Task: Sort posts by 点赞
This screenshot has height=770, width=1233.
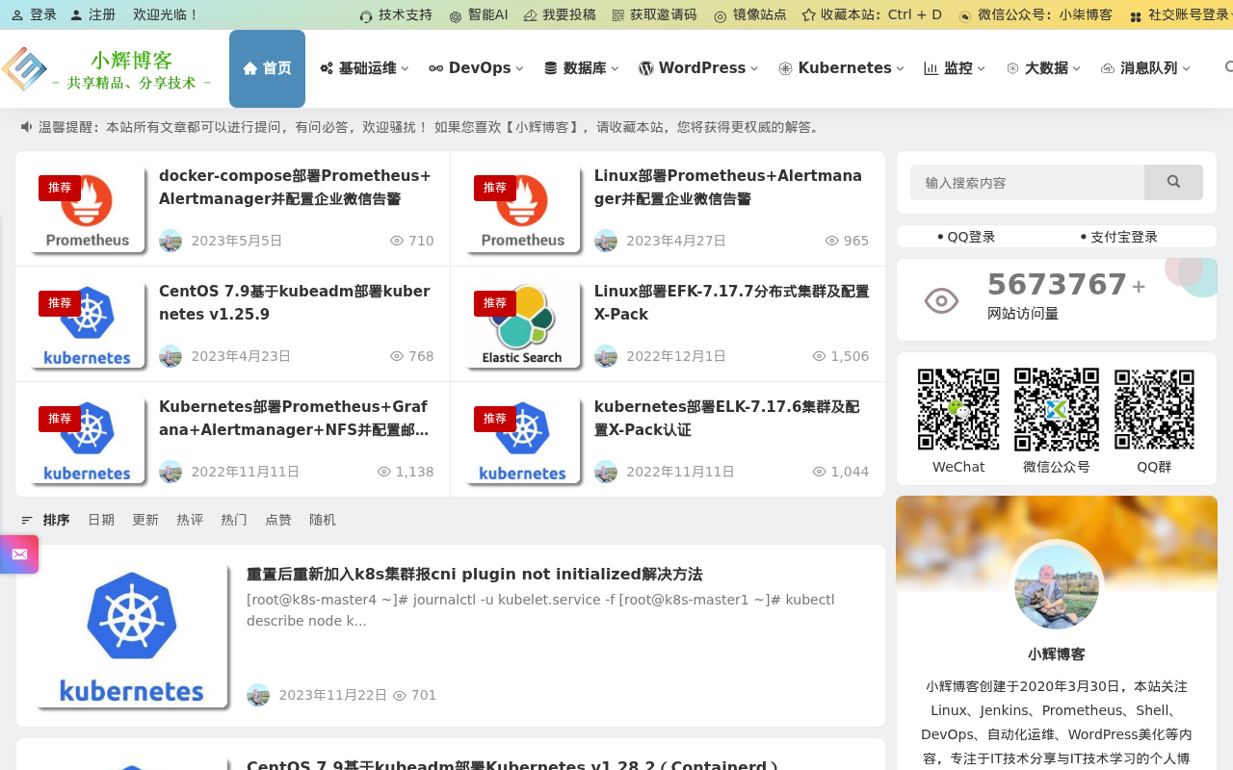Action: [278, 520]
